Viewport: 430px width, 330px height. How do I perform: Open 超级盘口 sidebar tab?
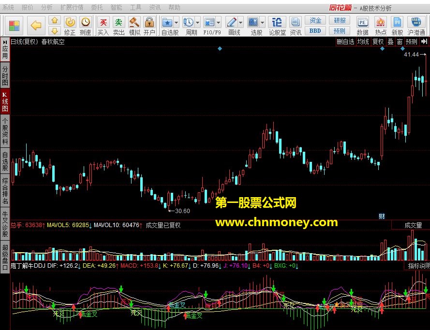5,257
